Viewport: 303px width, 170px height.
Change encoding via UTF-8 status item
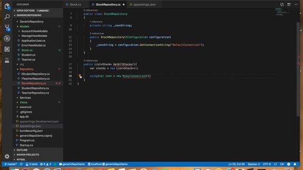[x=267, y=164]
